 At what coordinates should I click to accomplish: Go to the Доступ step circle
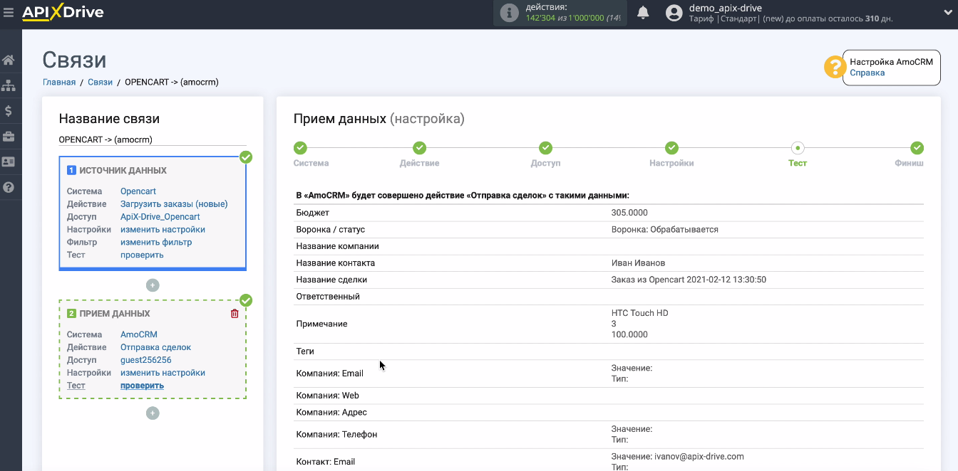coord(545,148)
